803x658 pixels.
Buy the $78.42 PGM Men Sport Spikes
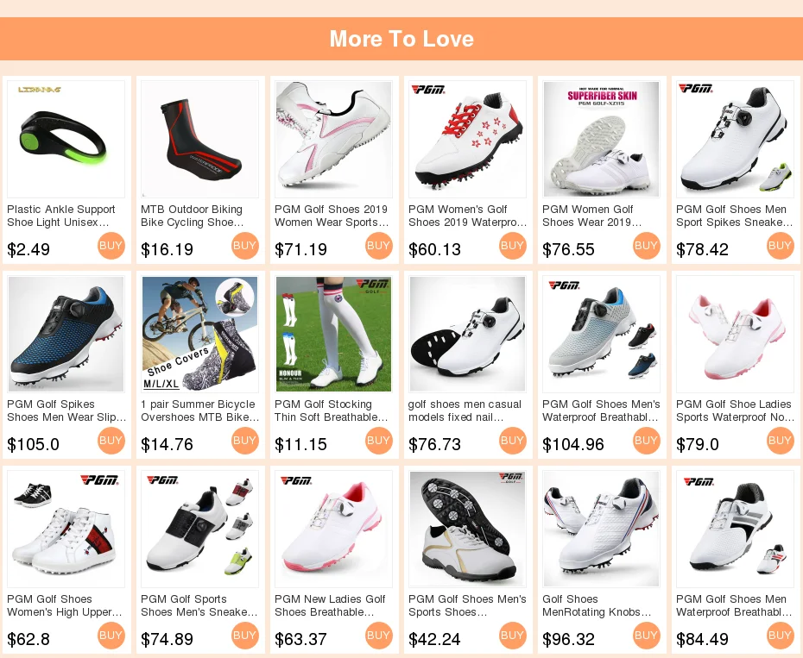pyautogui.click(x=781, y=246)
